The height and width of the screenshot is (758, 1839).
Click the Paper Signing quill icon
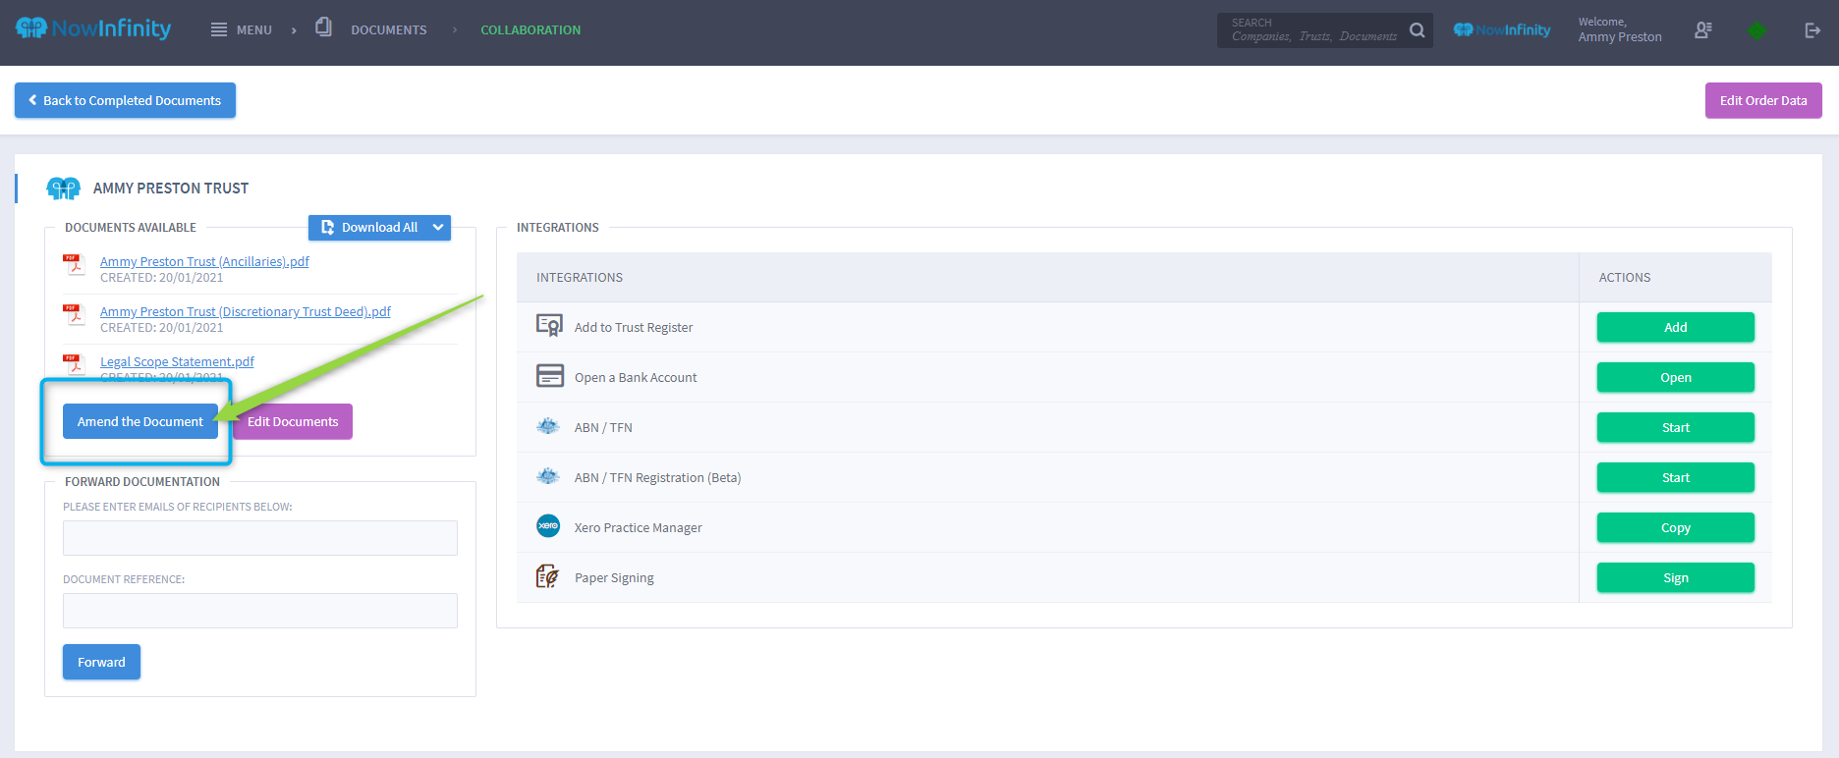pyautogui.click(x=547, y=576)
